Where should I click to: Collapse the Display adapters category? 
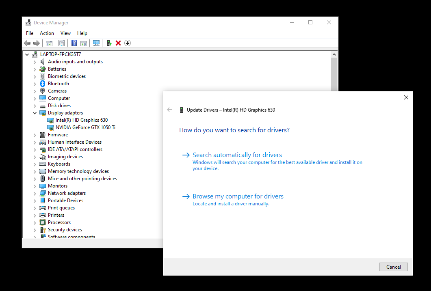point(35,113)
